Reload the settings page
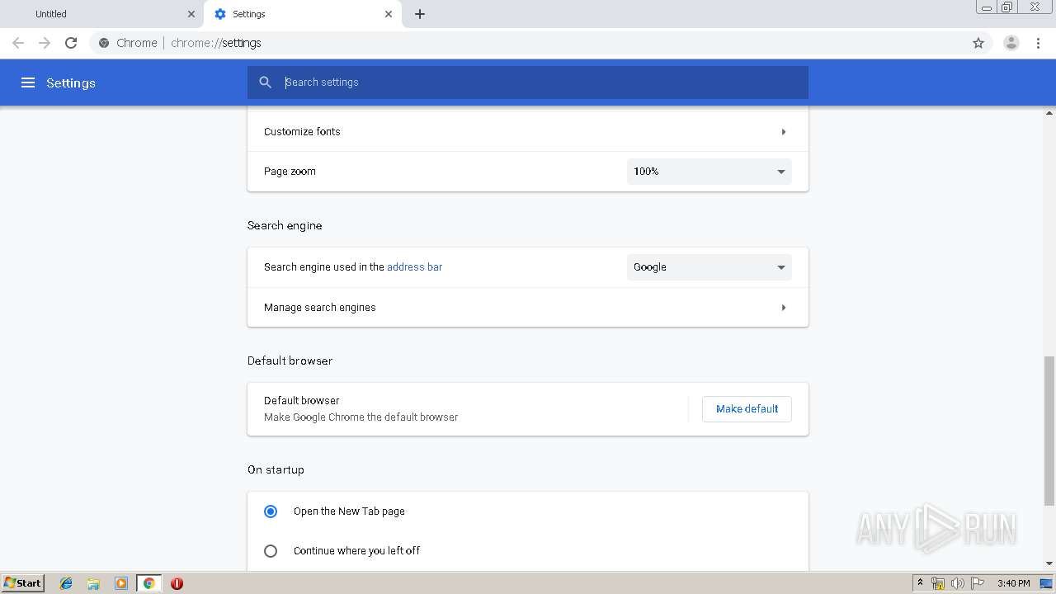 (x=71, y=43)
